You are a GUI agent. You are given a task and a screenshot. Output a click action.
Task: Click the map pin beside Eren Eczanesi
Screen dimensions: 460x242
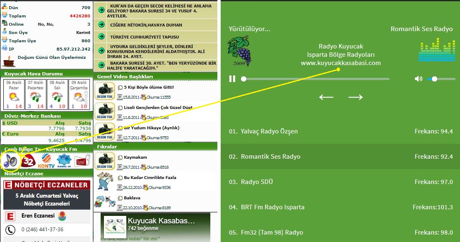pyautogui.click(x=62, y=216)
